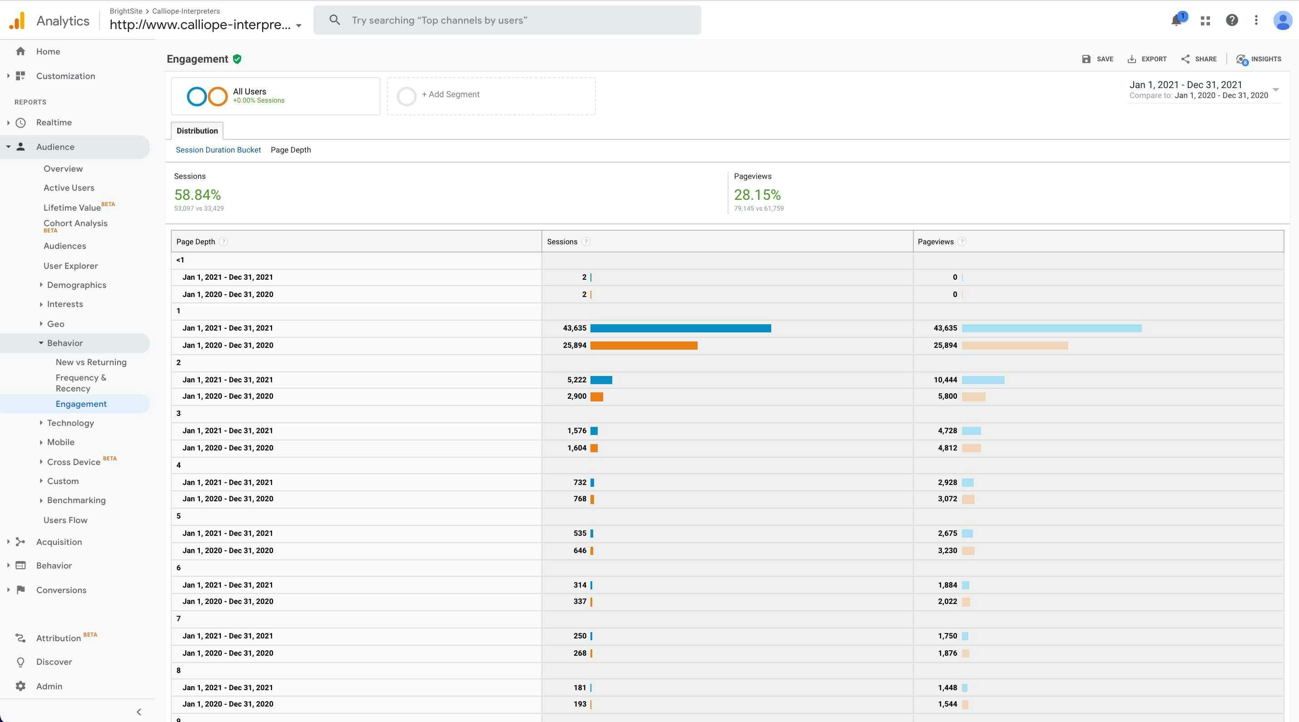Image resolution: width=1299 pixels, height=722 pixels.
Task: Click the Discover lightbulb icon
Action: point(21,662)
